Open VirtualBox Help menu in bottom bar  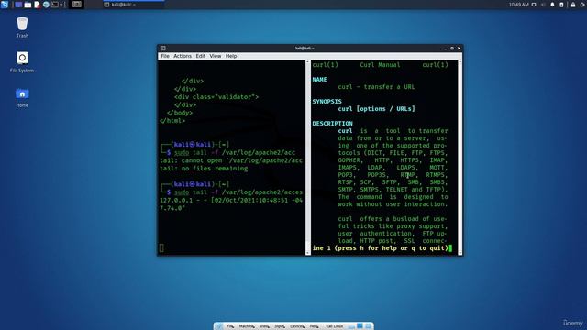[314, 326]
